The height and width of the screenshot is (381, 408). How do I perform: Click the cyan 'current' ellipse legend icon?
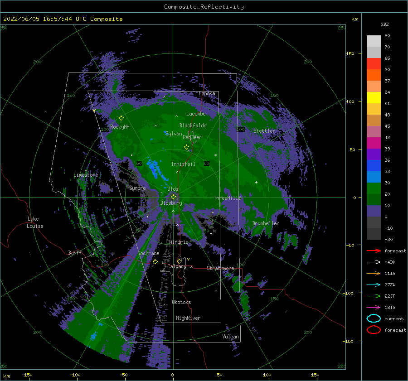[374, 318]
